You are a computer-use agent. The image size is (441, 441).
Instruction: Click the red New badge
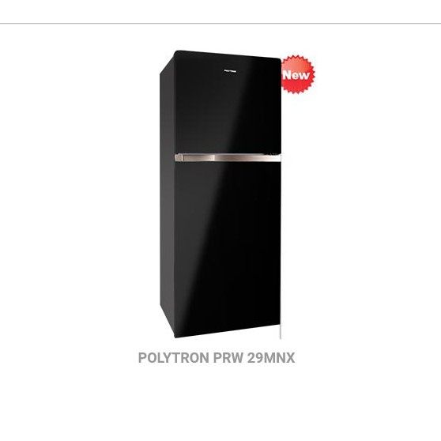[x=298, y=74]
